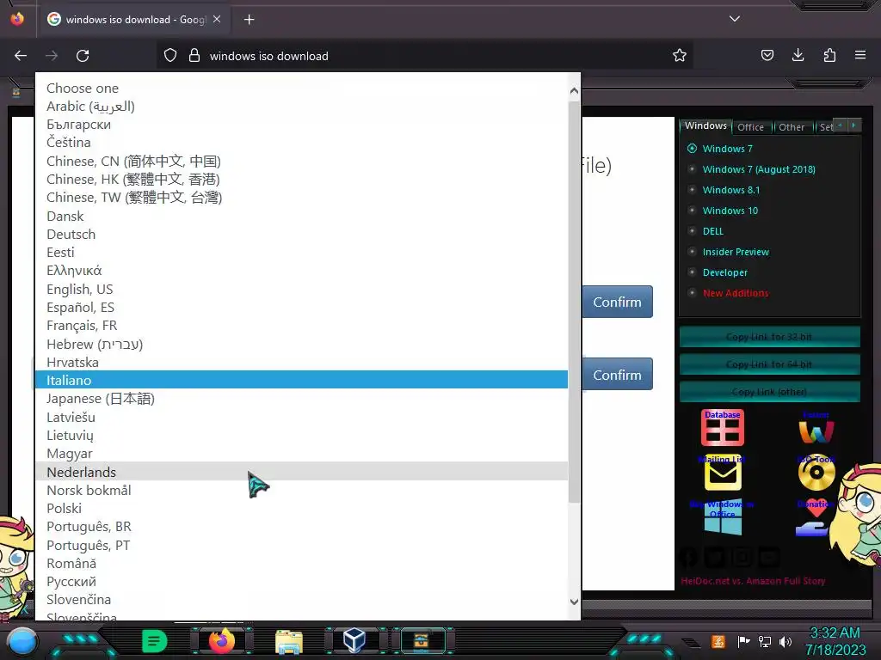Open the ISO Tools disc icon
This screenshot has width=881, height=660.
coord(816,474)
